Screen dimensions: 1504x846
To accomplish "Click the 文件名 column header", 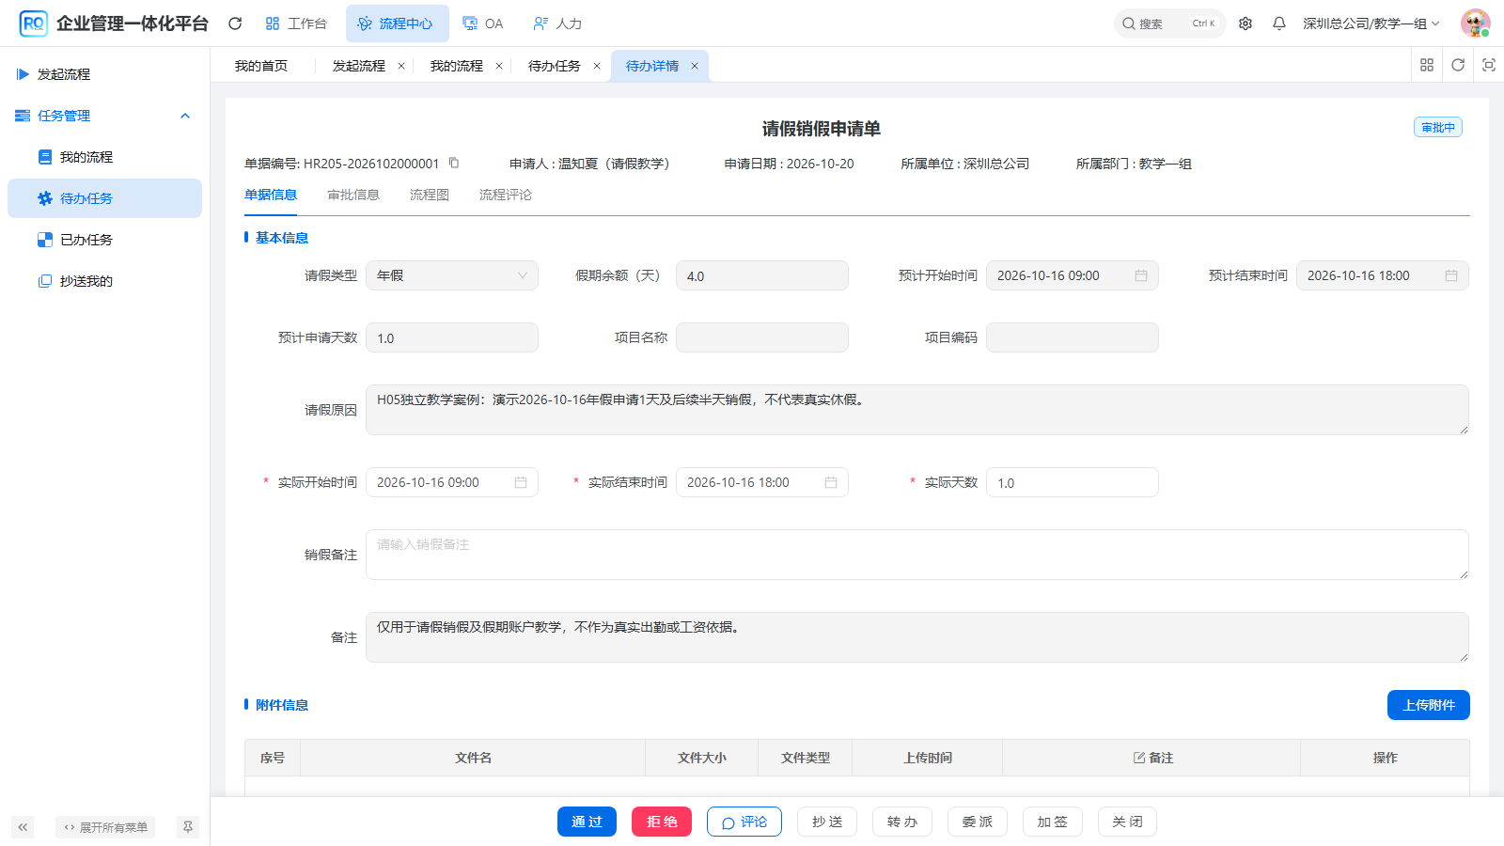I will [x=473, y=758].
